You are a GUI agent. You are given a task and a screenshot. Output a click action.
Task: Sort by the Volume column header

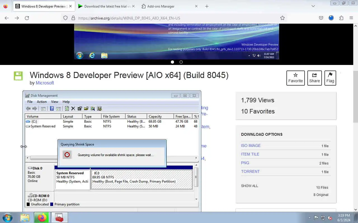(43, 116)
